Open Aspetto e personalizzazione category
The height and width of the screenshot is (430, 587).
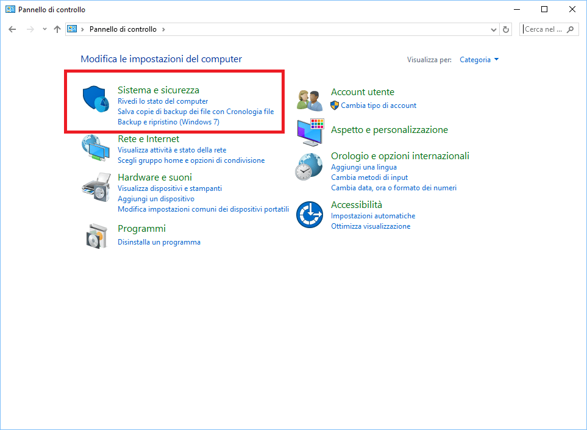(x=390, y=130)
